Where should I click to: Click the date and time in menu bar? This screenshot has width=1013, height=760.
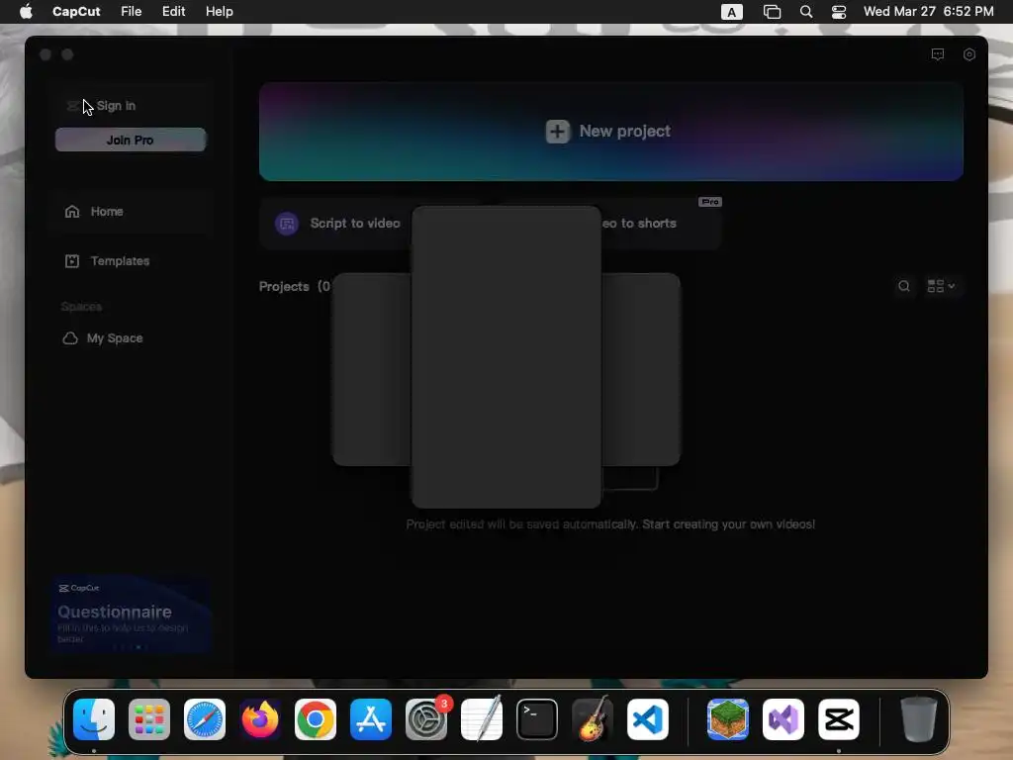coord(928,12)
